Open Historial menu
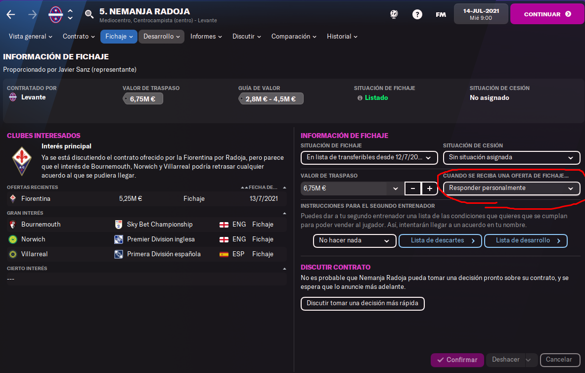 (x=342, y=37)
